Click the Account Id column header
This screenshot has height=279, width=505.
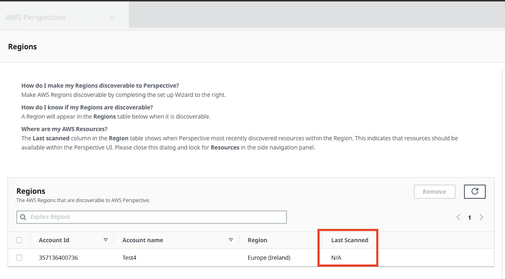point(54,240)
